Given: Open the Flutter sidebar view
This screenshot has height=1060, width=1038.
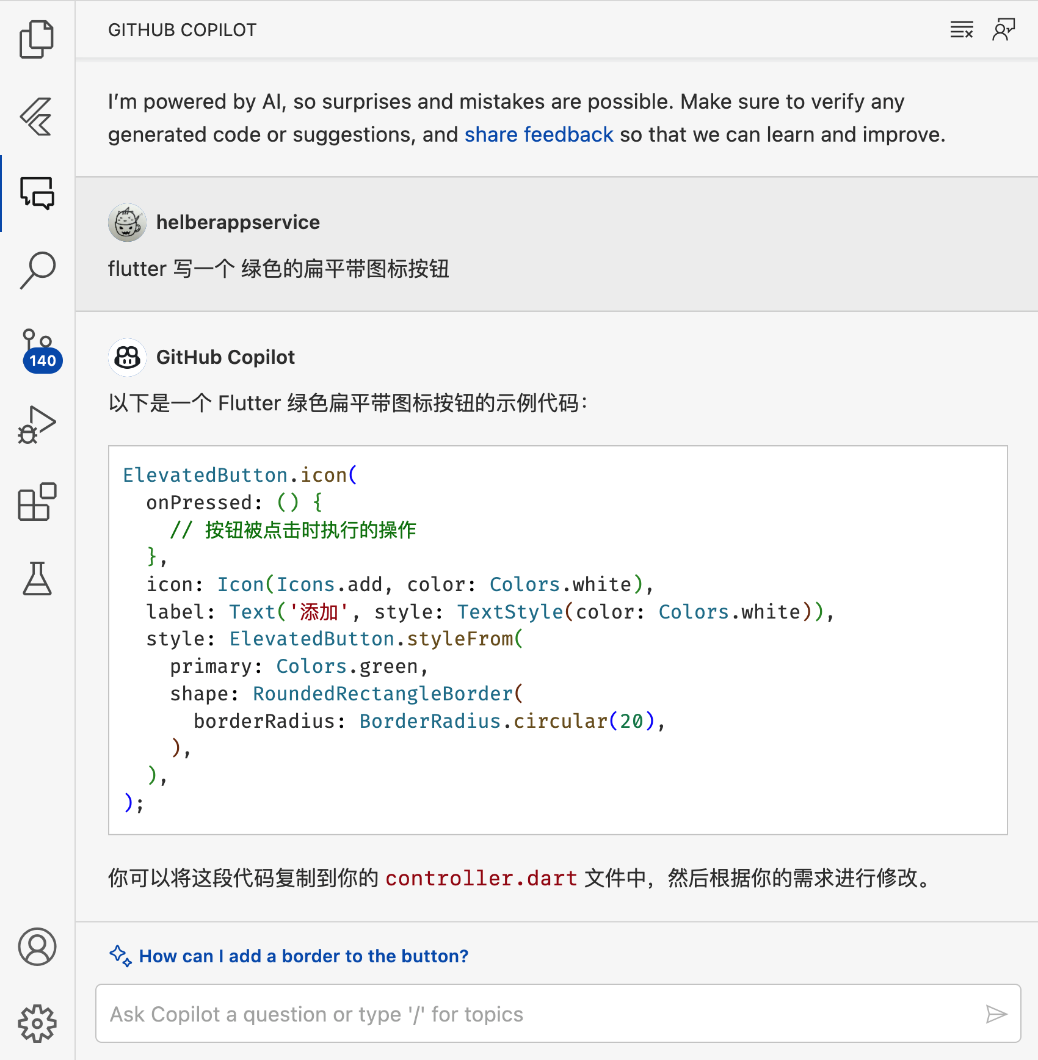Looking at the screenshot, I should tap(37, 117).
